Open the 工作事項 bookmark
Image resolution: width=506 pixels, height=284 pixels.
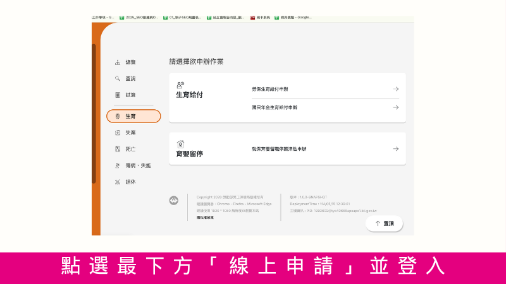click(x=103, y=18)
